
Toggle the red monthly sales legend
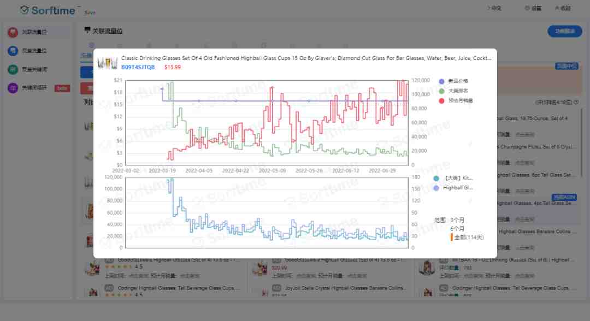(x=456, y=101)
